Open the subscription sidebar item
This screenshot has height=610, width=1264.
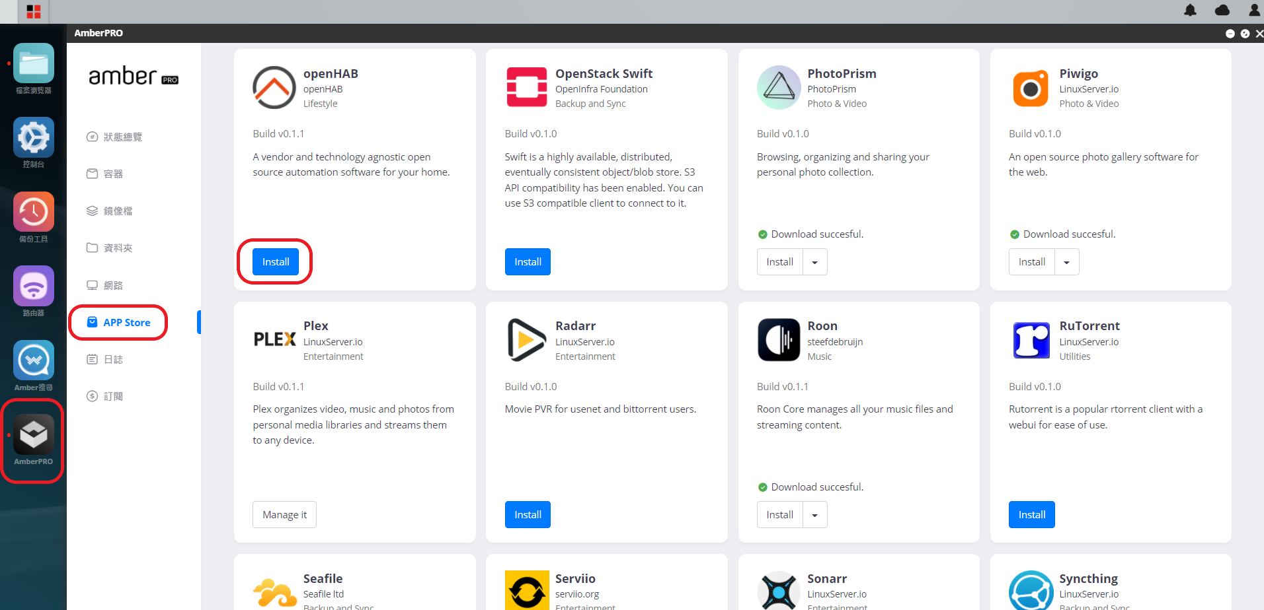(x=105, y=396)
